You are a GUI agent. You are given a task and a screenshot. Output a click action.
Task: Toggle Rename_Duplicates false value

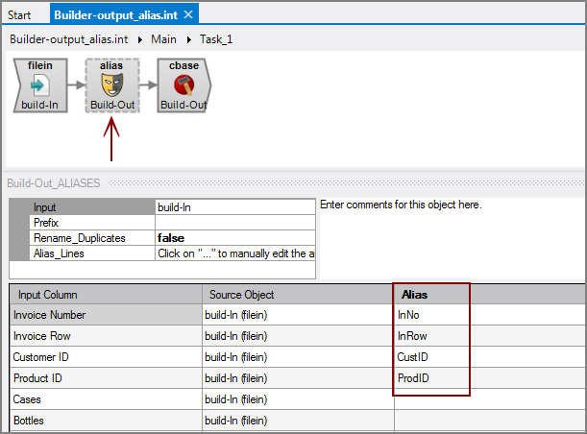(235, 237)
